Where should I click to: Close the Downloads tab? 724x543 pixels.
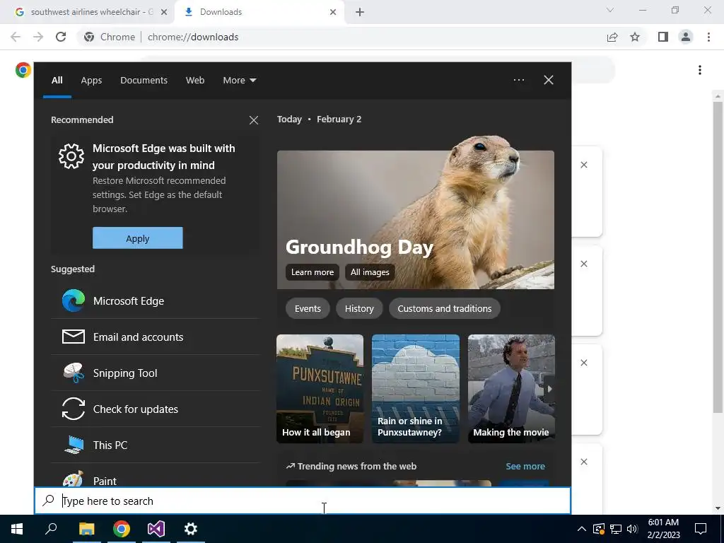pos(333,12)
